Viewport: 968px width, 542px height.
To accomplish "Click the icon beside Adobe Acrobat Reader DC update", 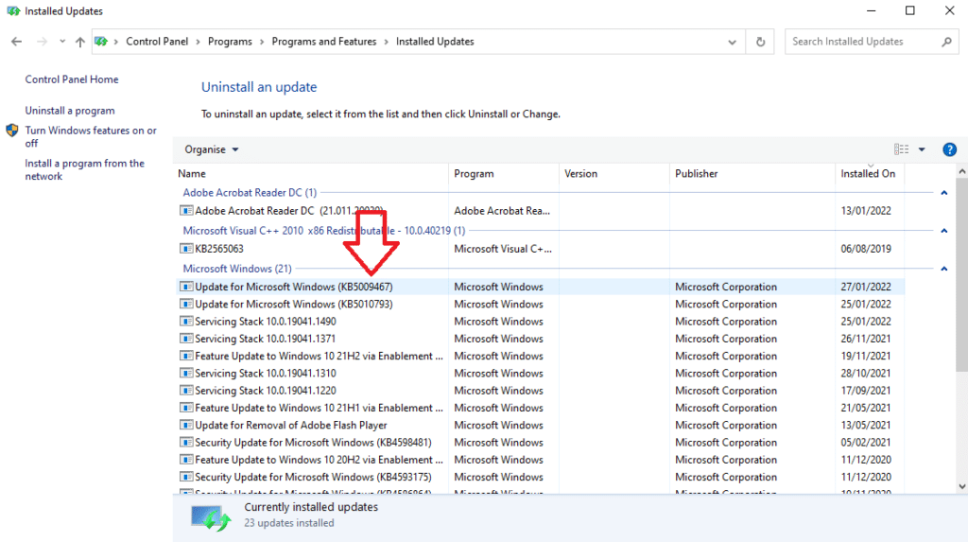I will point(186,211).
